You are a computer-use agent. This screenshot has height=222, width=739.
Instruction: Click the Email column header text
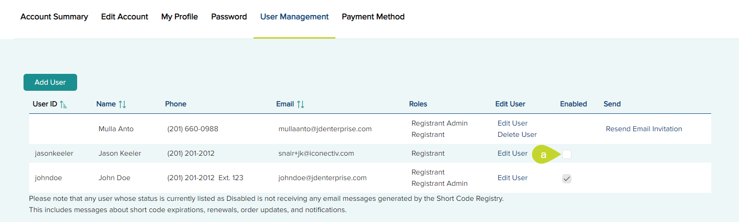285,104
